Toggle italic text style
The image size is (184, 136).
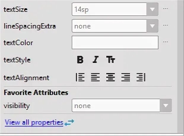tap(95, 60)
